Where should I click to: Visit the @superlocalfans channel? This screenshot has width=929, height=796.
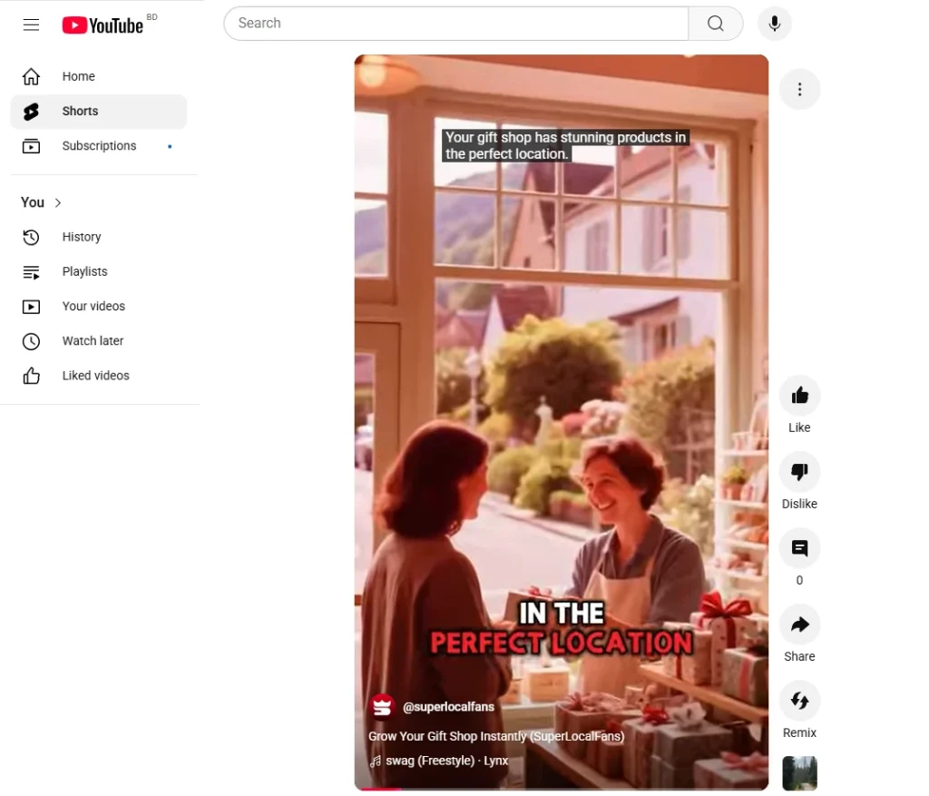pyautogui.click(x=448, y=706)
